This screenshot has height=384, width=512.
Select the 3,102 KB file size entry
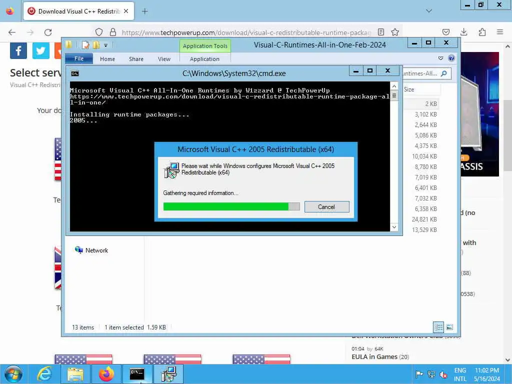coord(425,114)
